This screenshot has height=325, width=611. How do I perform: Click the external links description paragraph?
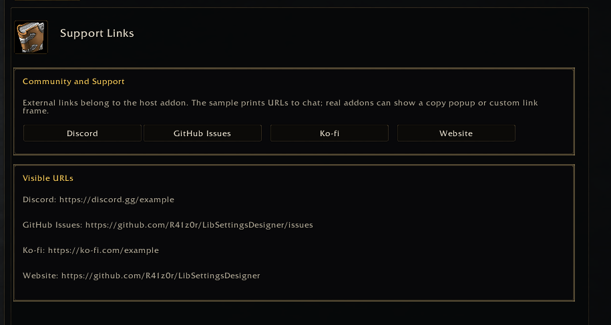pyautogui.click(x=280, y=107)
